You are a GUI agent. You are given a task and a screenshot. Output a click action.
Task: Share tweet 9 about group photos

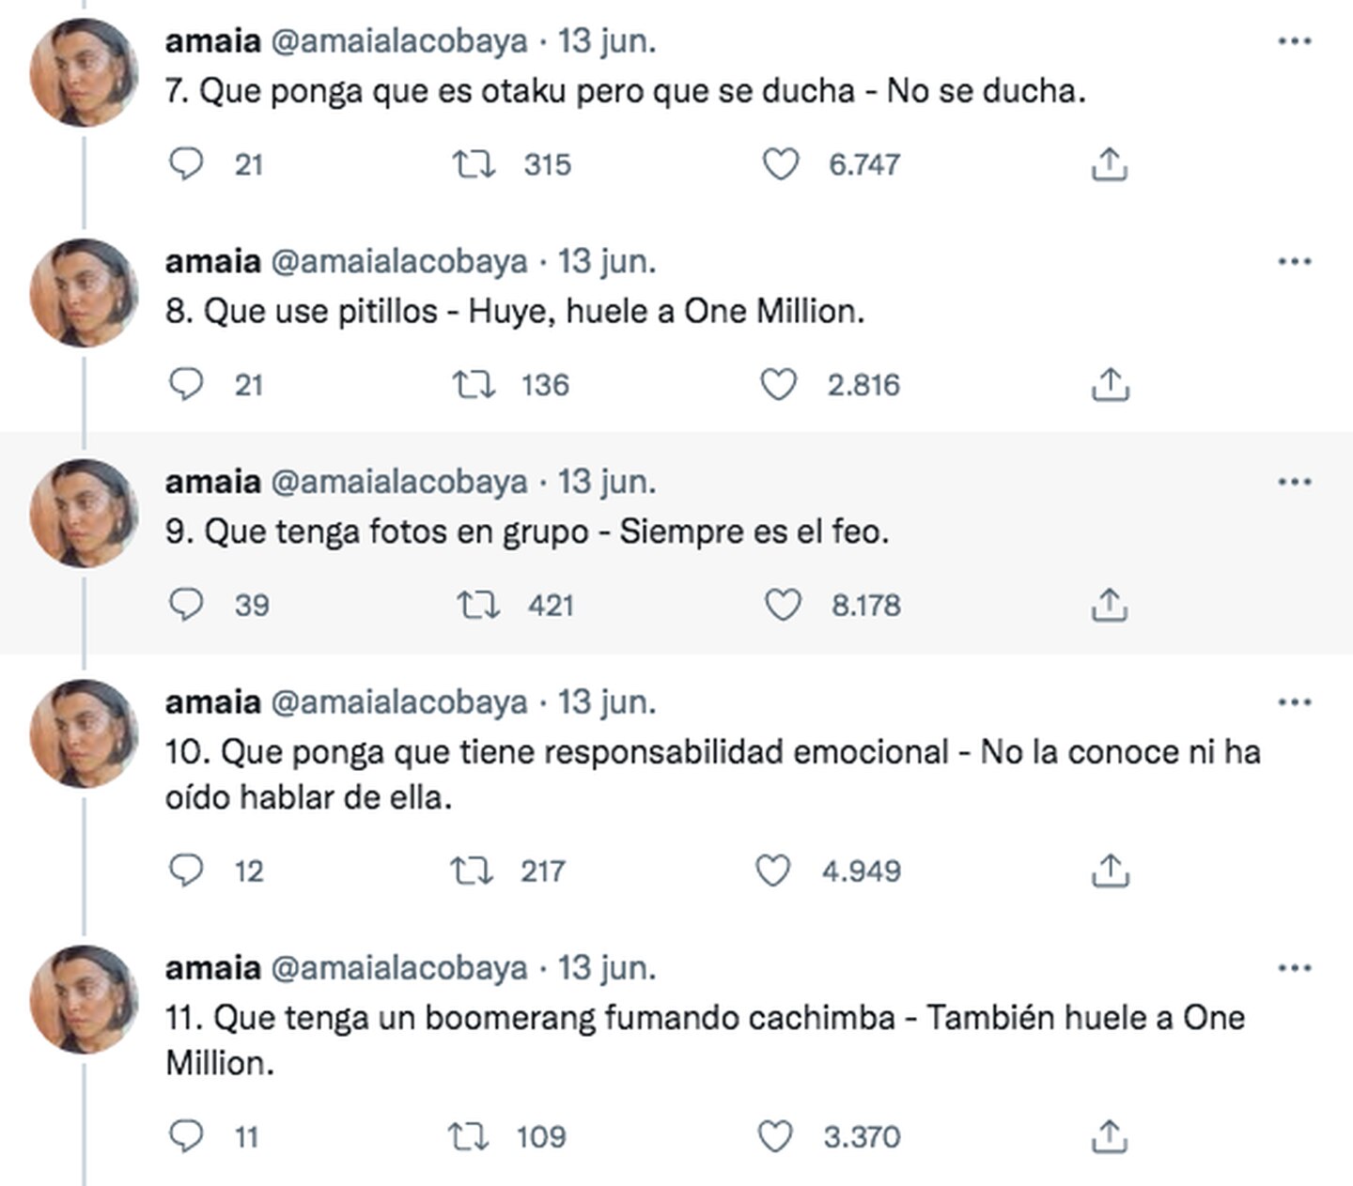(1110, 605)
